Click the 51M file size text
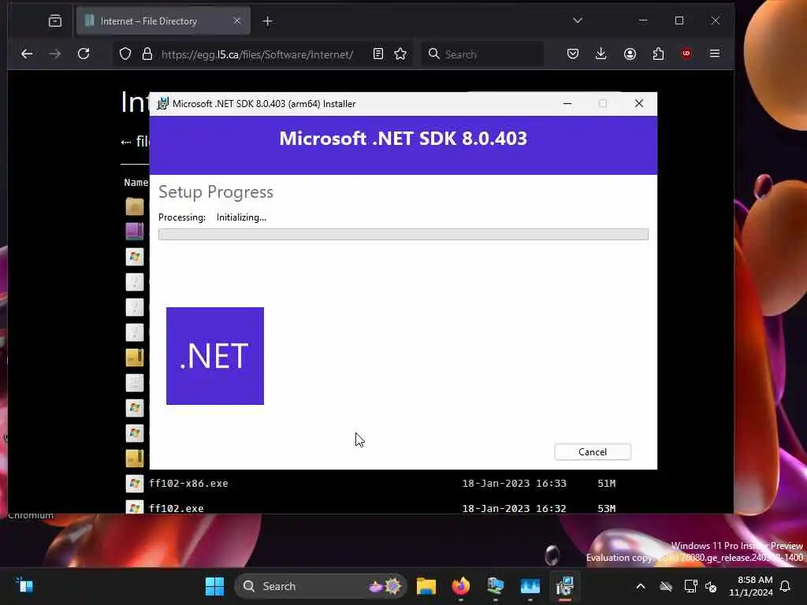807x605 pixels. pos(606,483)
